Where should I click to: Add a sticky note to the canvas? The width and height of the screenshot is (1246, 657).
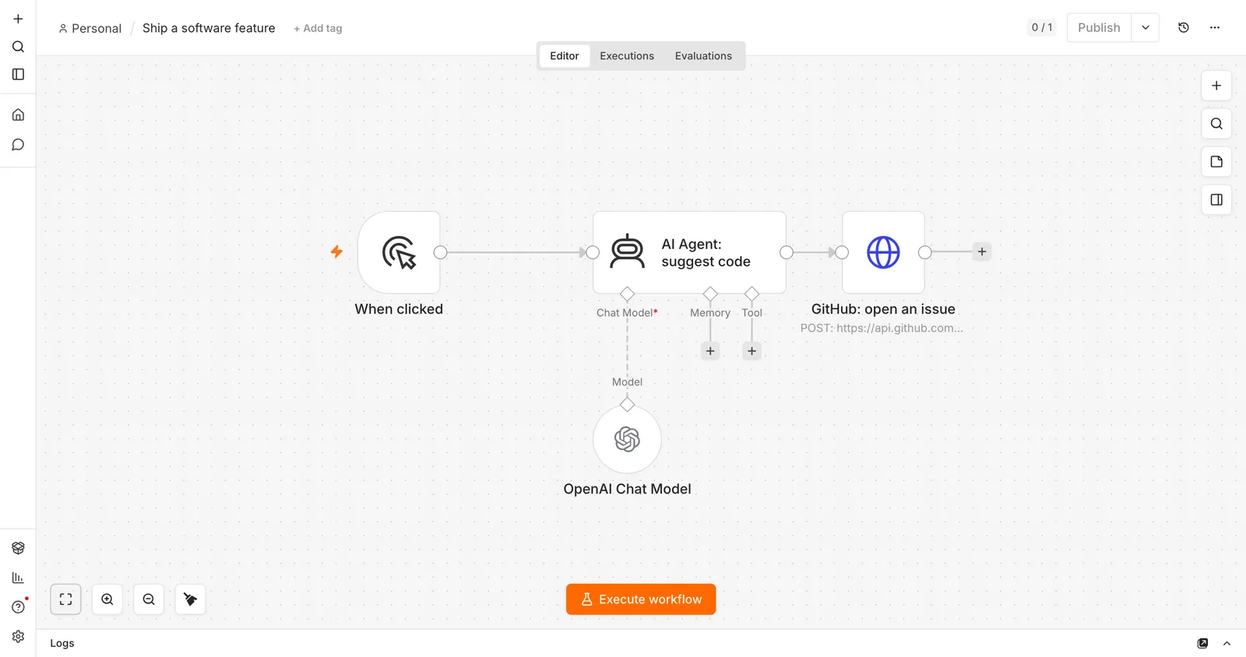(x=1216, y=162)
